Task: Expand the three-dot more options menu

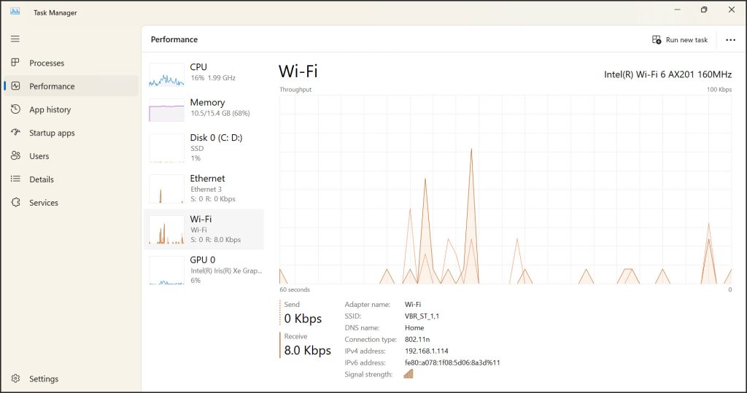Action: point(731,40)
